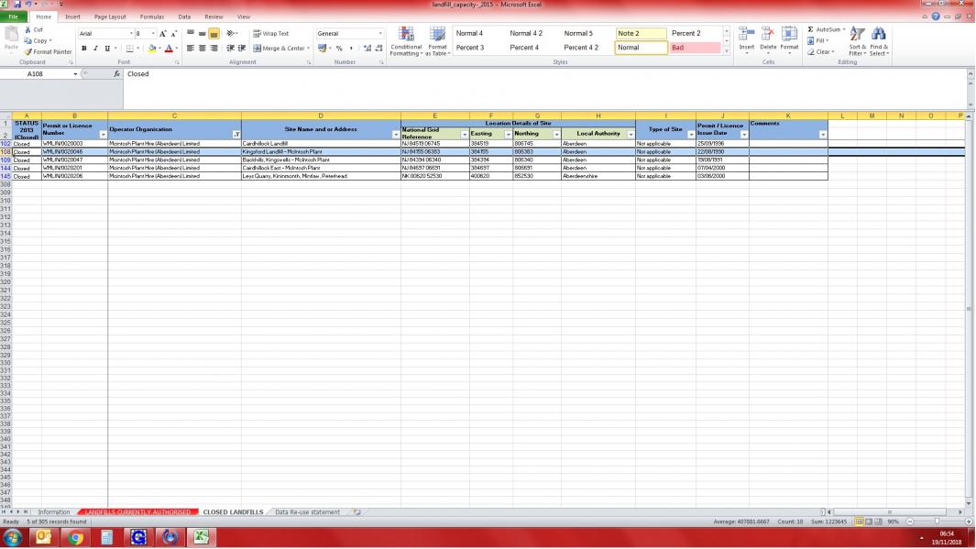Image resolution: width=976 pixels, height=549 pixels.
Task: Apply the Bad cell style
Action: (x=694, y=48)
